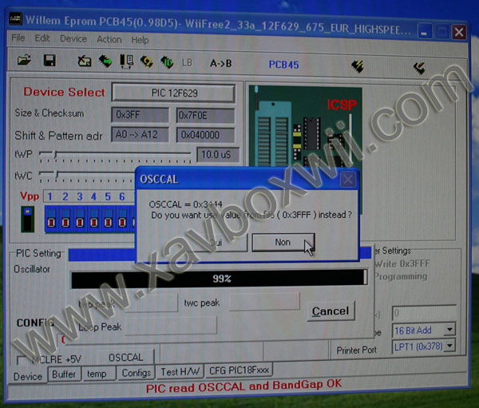Click the tWC slider handle
The height and width of the screenshot is (408, 479).
coord(57,175)
